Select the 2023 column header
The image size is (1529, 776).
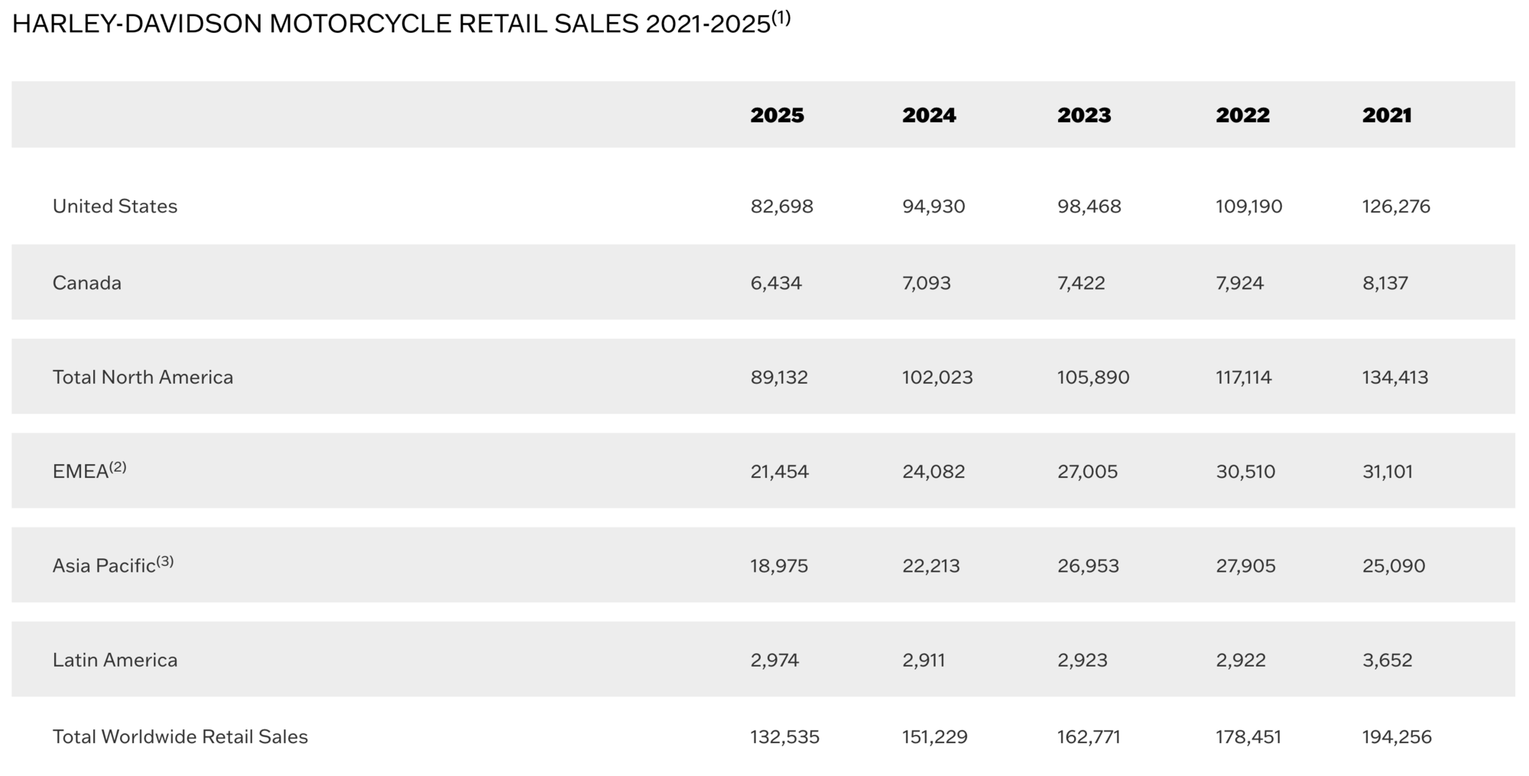[1084, 115]
